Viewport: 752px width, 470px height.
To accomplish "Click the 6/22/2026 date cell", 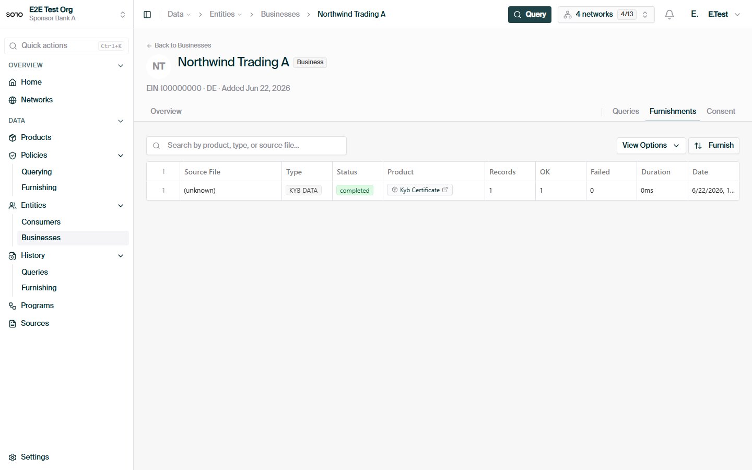I will (x=713, y=191).
